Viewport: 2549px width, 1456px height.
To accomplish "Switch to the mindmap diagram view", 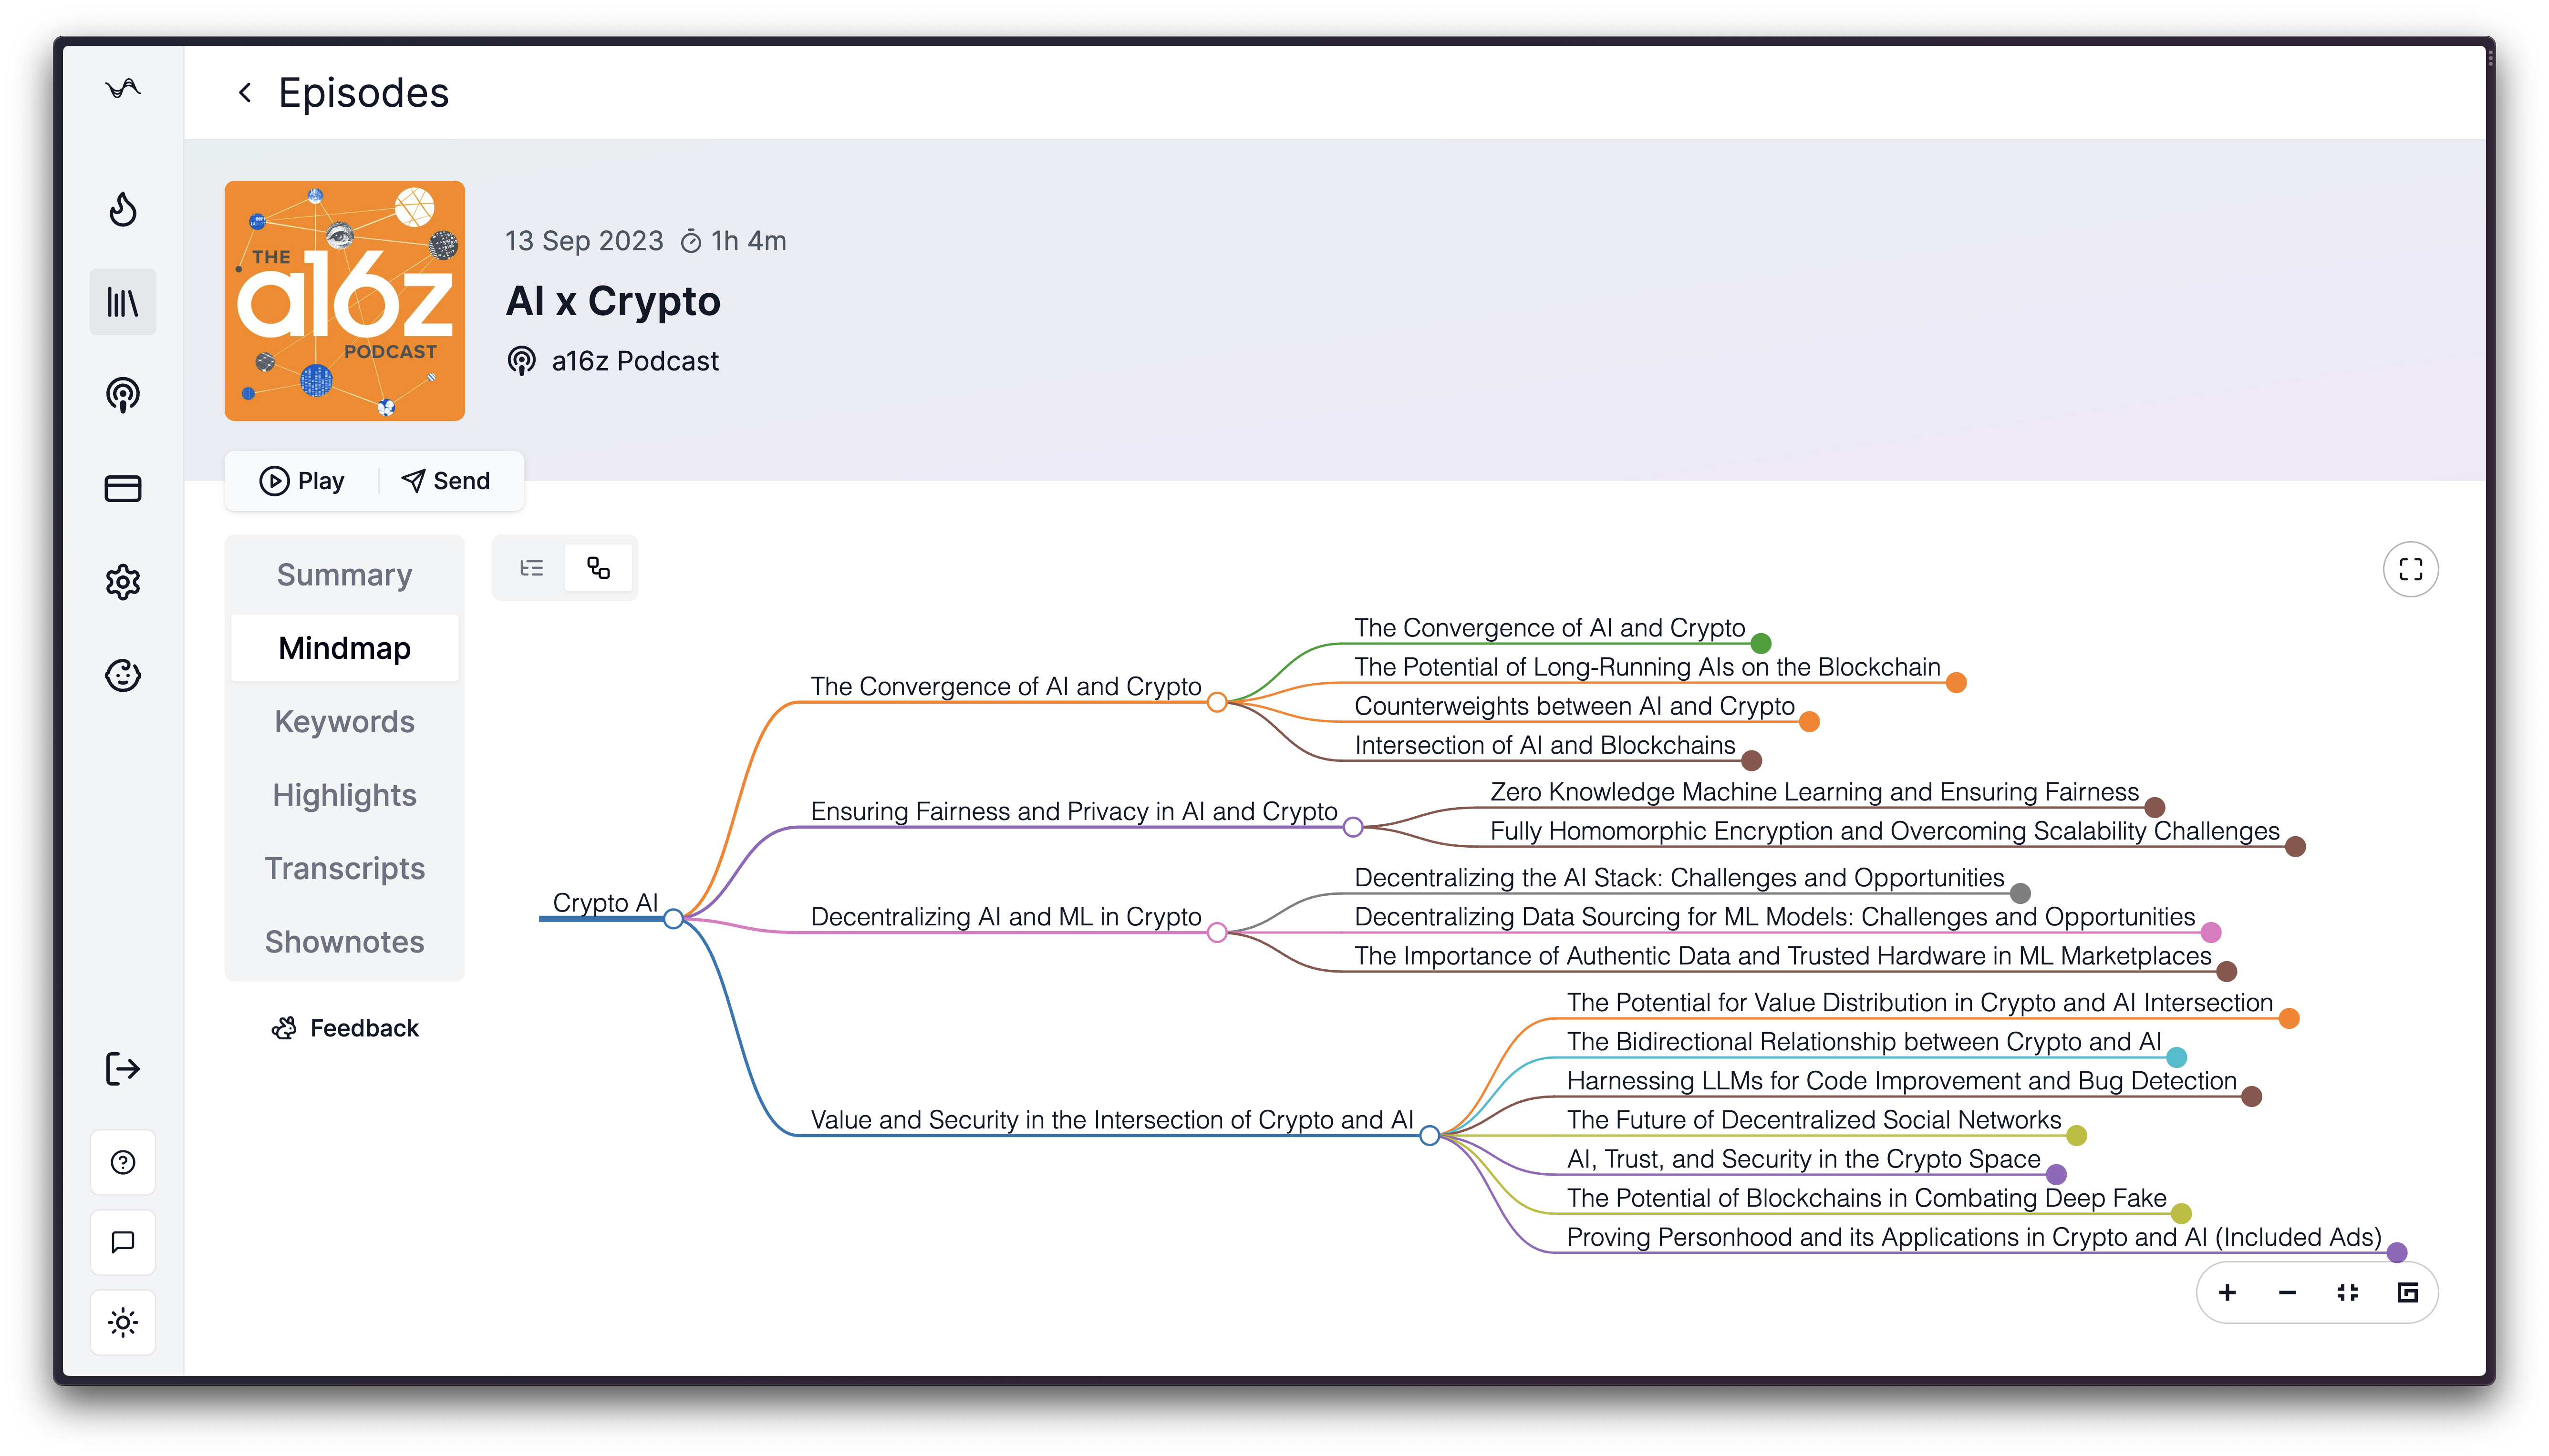I will click(x=598, y=569).
